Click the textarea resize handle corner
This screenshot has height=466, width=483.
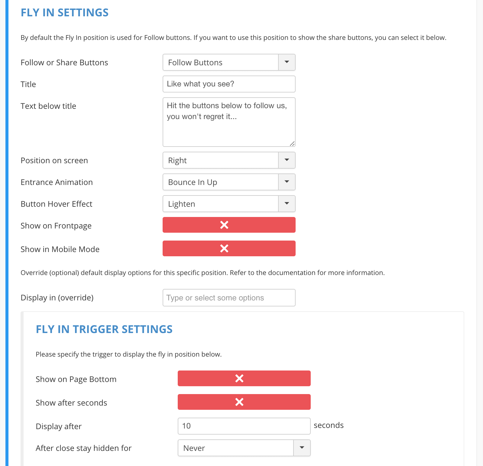(292, 144)
